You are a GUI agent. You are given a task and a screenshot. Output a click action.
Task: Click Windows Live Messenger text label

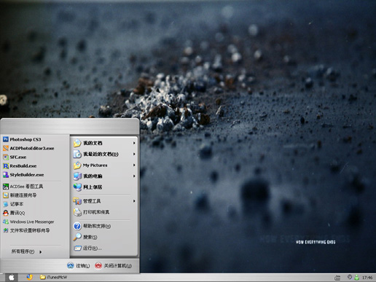pyautogui.click(x=32, y=222)
